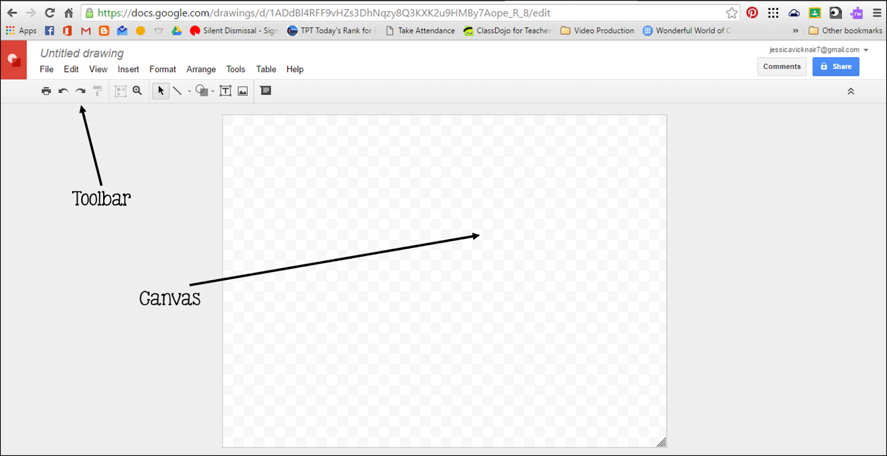Click the red Google Drawings home icon
The image size is (887, 456).
point(13,60)
